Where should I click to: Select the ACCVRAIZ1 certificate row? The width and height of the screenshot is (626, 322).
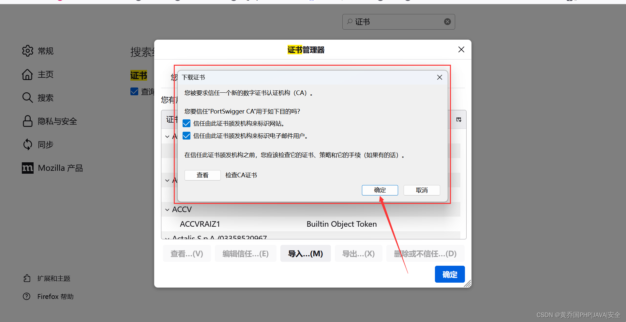point(311,224)
